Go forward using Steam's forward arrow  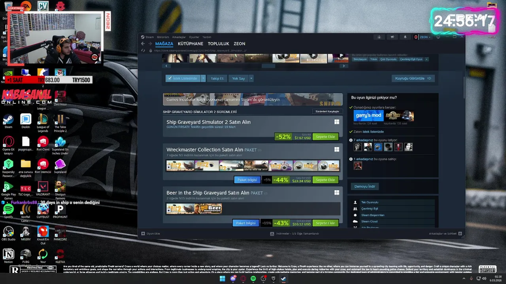pyautogui.click(x=150, y=44)
